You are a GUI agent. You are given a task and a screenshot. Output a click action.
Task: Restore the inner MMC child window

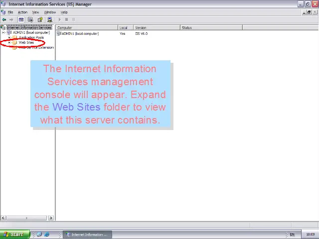[x=309, y=12]
